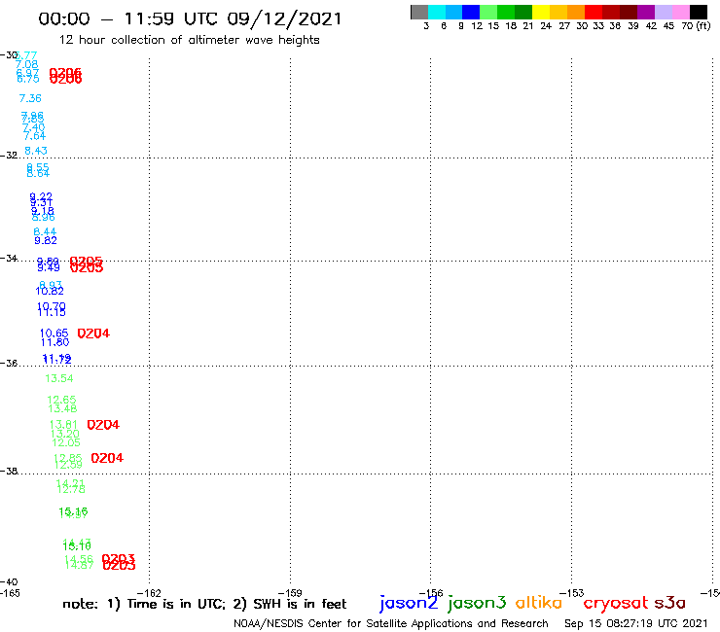Image resolution: width=720 pixels, height=632 pixels.
Task: Click the red time label 0204 beside 12.85
Action: (x=107, y=458)
